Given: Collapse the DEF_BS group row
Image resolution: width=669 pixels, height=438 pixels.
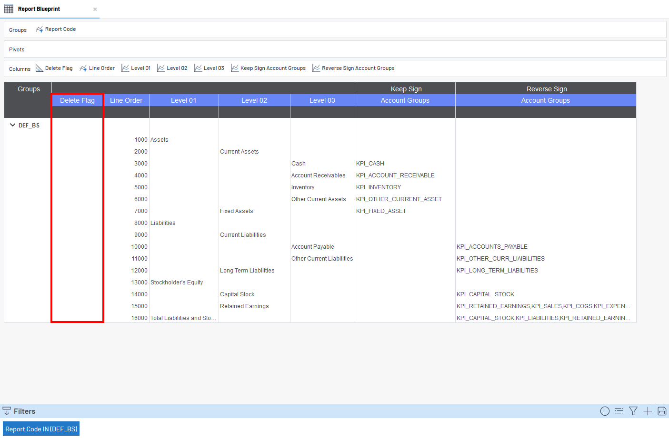Looking at the screenshot, I should [x=13, y=125].
